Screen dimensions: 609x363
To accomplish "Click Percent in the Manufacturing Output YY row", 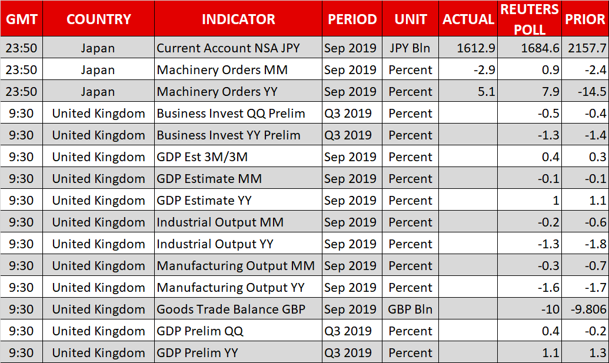I will click(410, 287).
